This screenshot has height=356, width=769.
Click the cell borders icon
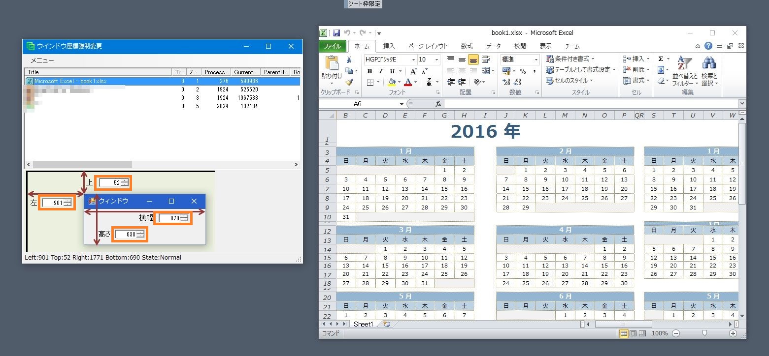tap(369, 82)
